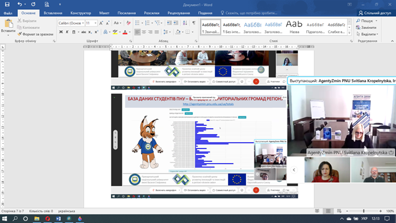The image size is (396, 223).
Task: Click the Спільний доступ button
Action: click(375, 13)
